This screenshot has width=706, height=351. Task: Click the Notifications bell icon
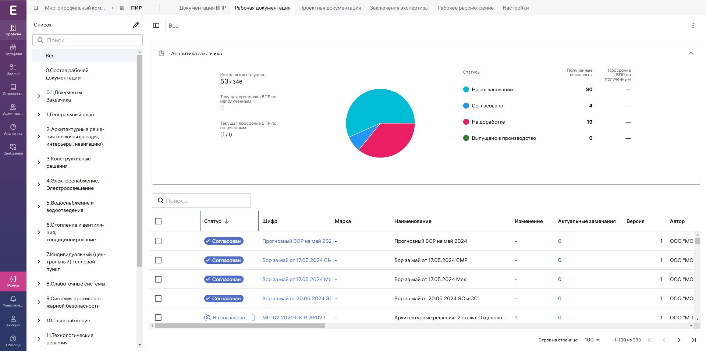click(x=13, y=301)
